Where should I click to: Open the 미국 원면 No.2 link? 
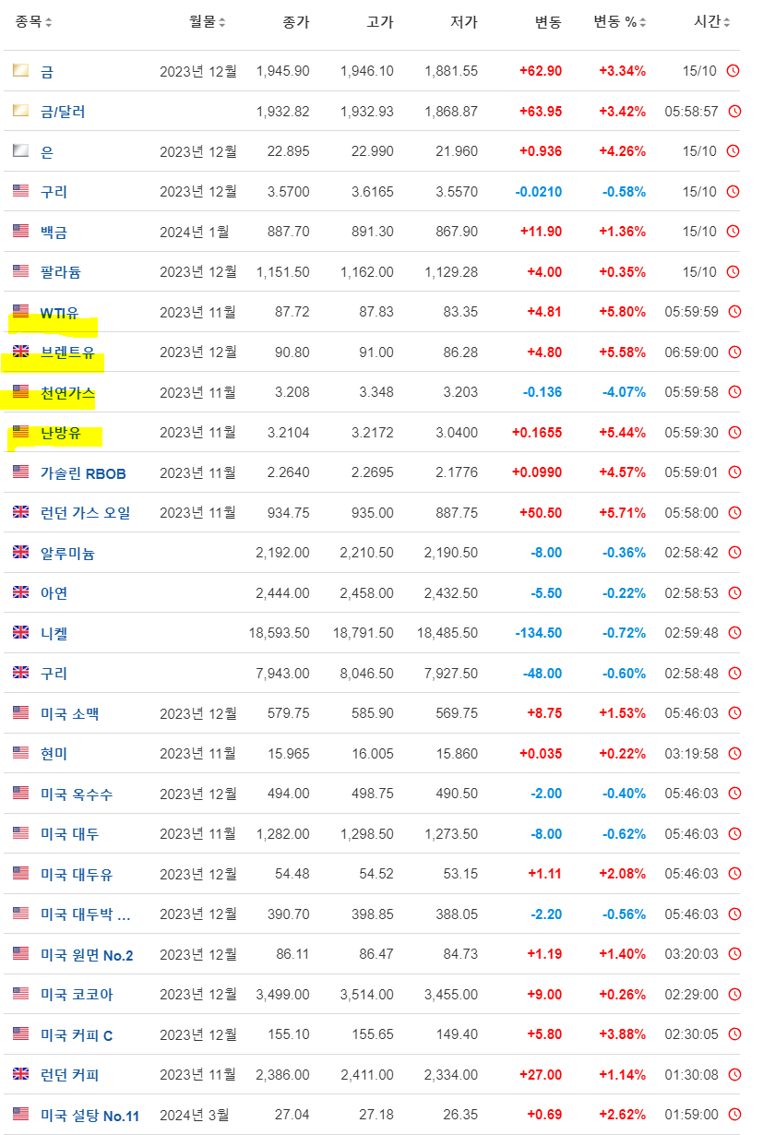click(87, 955)
